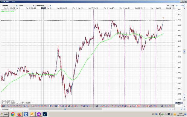The image size is (187, 117).
Task: Click the network monitor tray icon
Action: click(x=169, y=114)
